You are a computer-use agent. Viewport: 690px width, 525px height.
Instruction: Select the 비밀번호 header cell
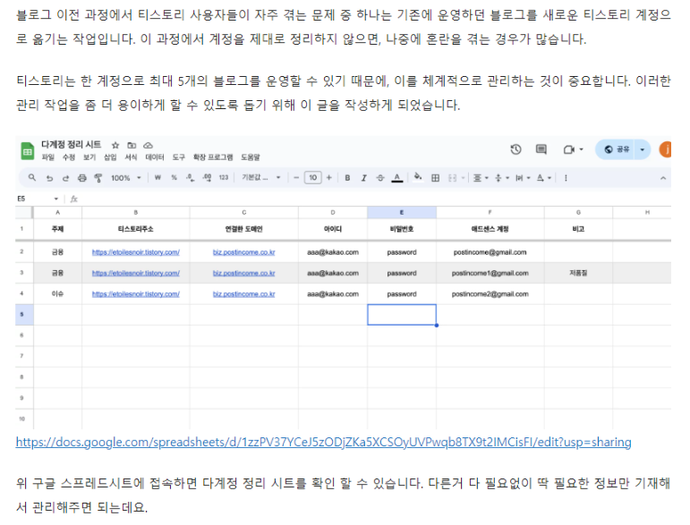402,229
